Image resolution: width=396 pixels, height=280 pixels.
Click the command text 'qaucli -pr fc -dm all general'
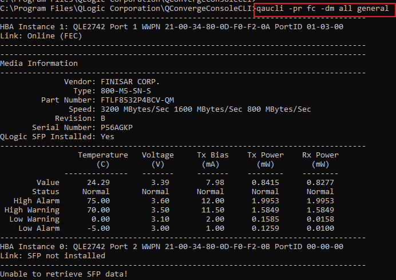click(323, 9)
